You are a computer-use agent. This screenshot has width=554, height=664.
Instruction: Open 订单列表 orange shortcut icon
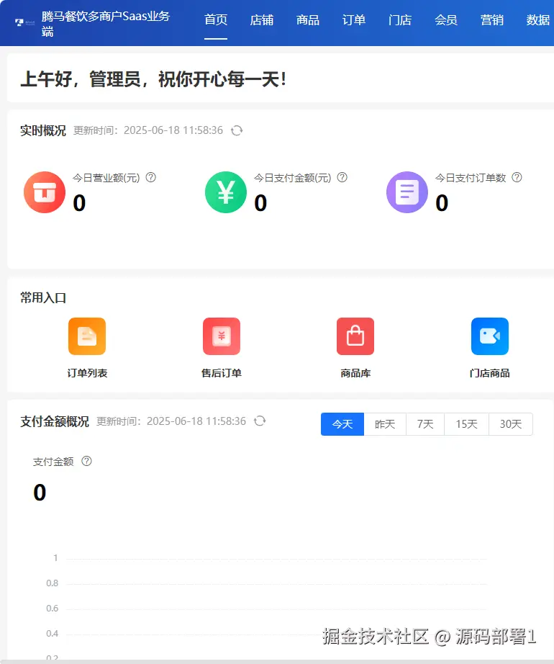click(x=87, y=336)
